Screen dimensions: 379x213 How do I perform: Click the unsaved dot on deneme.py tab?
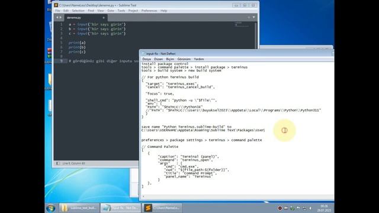pos(104,18)
